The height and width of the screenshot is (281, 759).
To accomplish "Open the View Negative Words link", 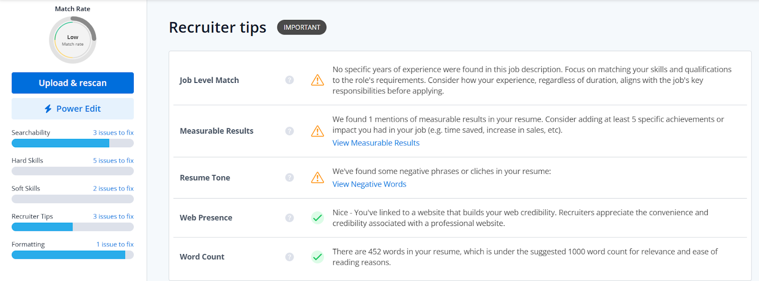I will (369, 184).
